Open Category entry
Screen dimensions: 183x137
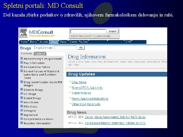pyautogui.click(x=30, y=111)
